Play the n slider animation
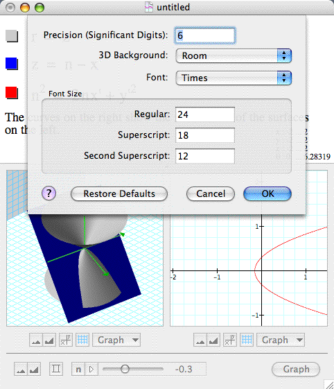The width and height of the screenshot is (334, 389). (91, 369)
